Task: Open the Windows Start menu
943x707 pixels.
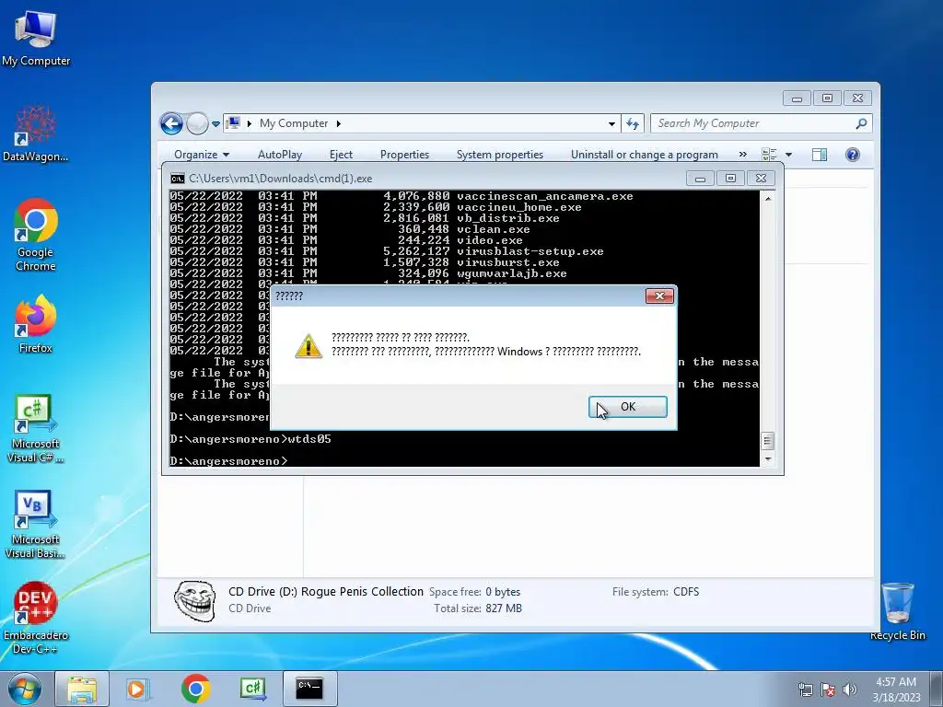Action: tap(24, 689)
